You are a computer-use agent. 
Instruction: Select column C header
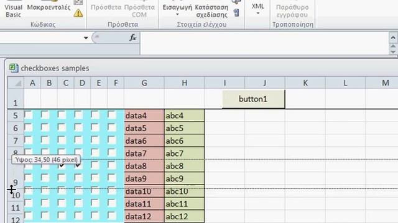[x=66, y=82]
